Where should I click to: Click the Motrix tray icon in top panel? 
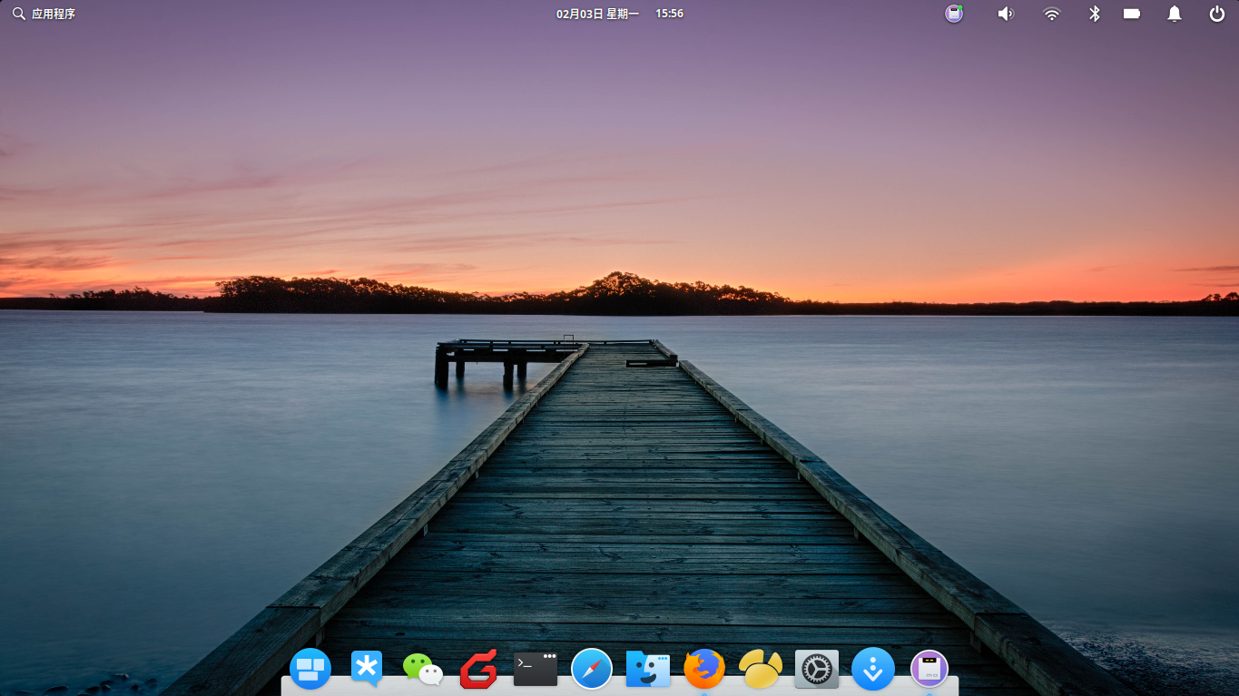point(953,14)
